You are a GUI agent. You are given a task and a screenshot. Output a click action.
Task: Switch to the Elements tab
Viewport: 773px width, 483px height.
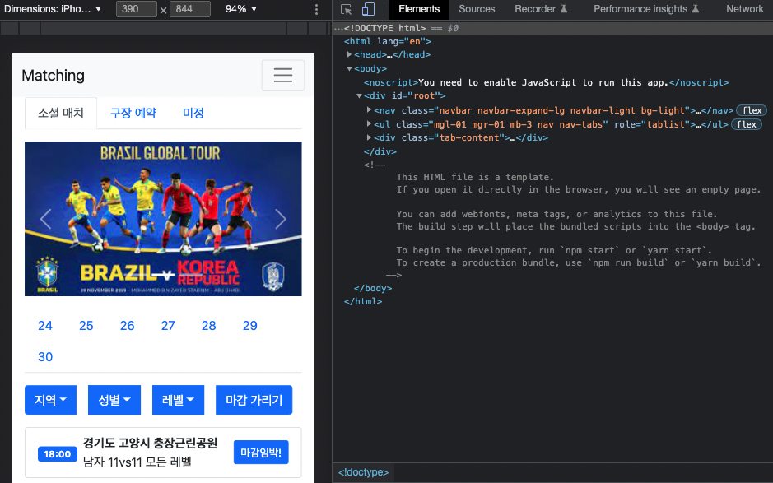(419, 9)
